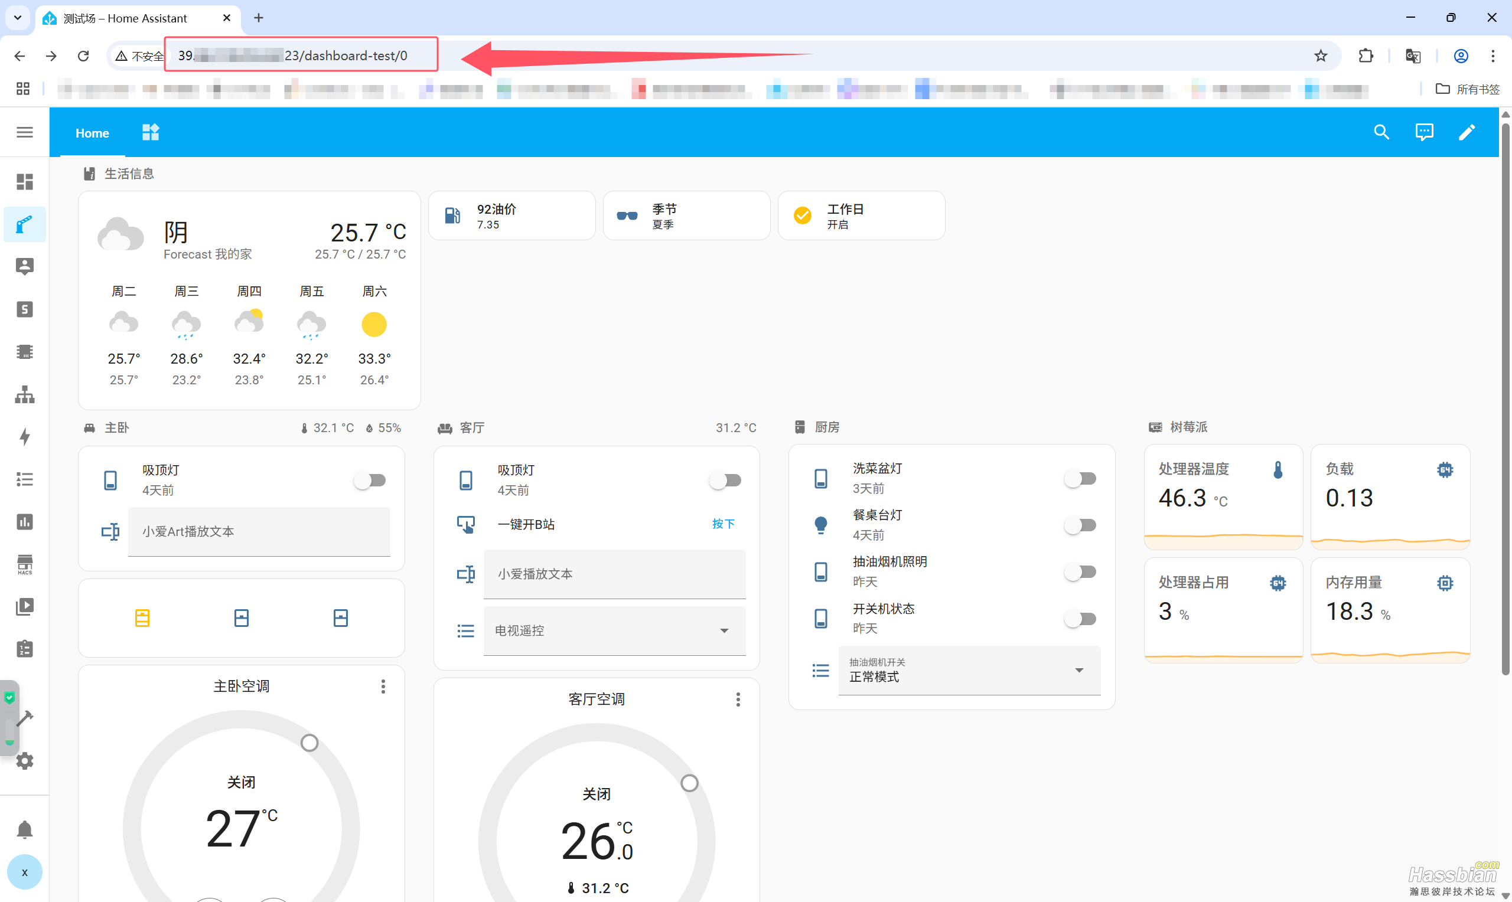Image resolution: width=1512 pixels, height=902 pixels.
Task: Open the Assist chat icon in header
Action: [1424, 132]
